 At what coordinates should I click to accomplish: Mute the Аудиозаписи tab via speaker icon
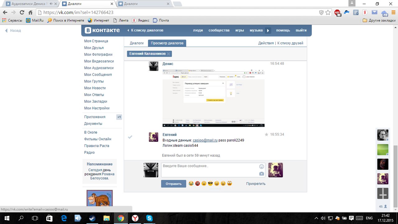(x=51, y=4)
